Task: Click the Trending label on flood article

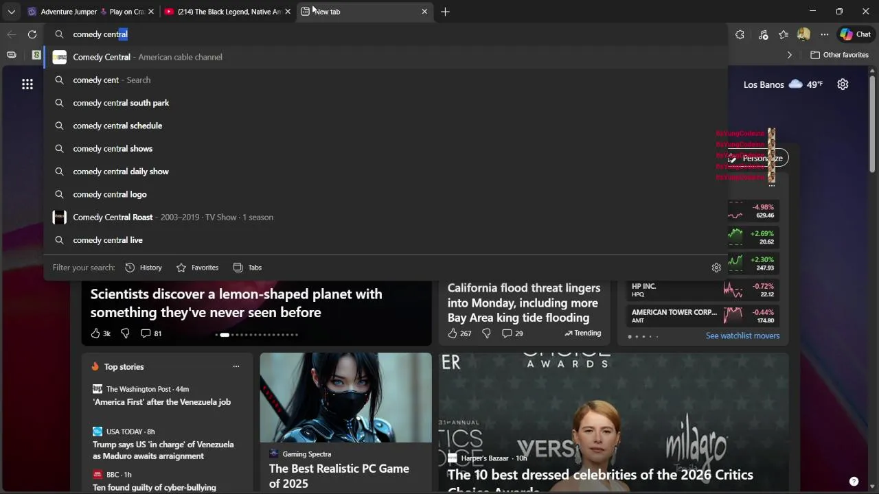Action: coord(582,333)
